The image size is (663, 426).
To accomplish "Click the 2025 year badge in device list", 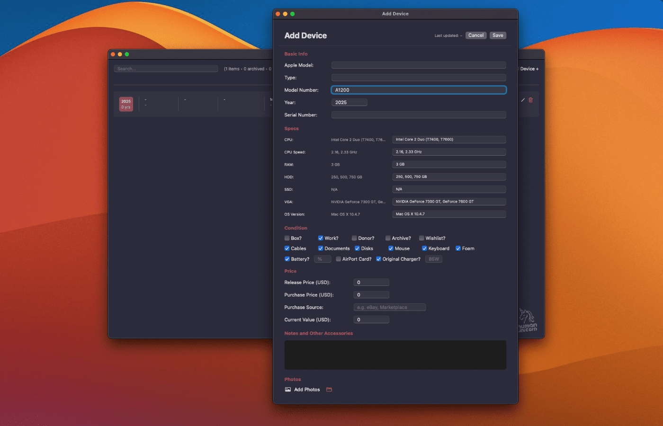I will pos(126,104).
